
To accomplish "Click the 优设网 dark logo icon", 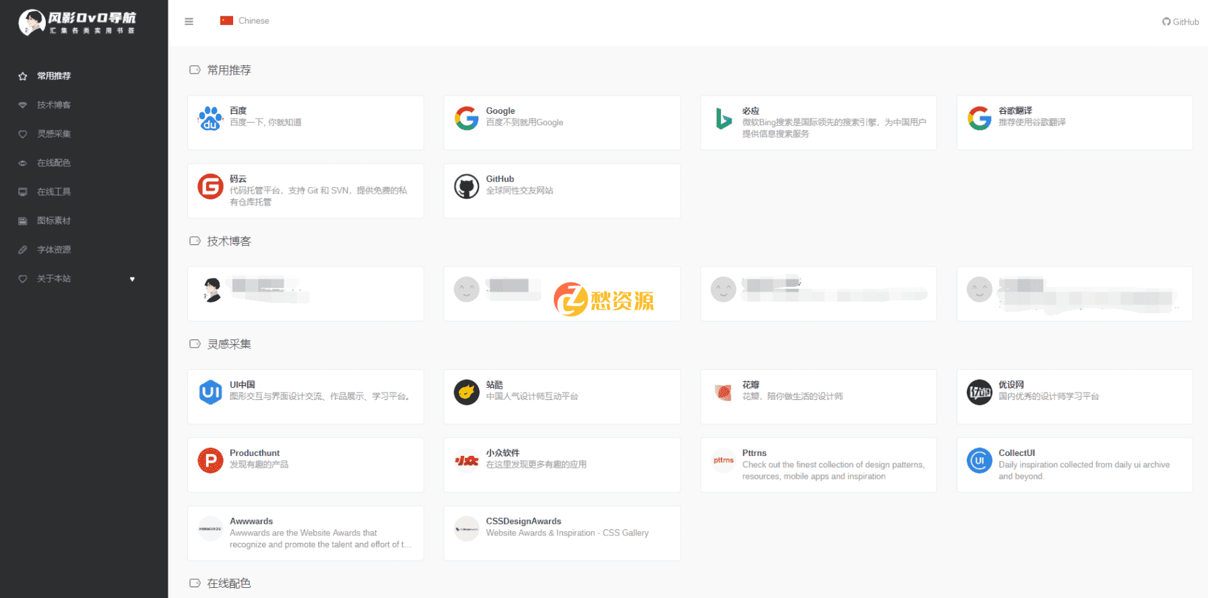I will click(980, 393).
